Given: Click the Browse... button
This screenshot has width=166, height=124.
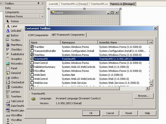Looking at the screenshot, I should point(144,96).
